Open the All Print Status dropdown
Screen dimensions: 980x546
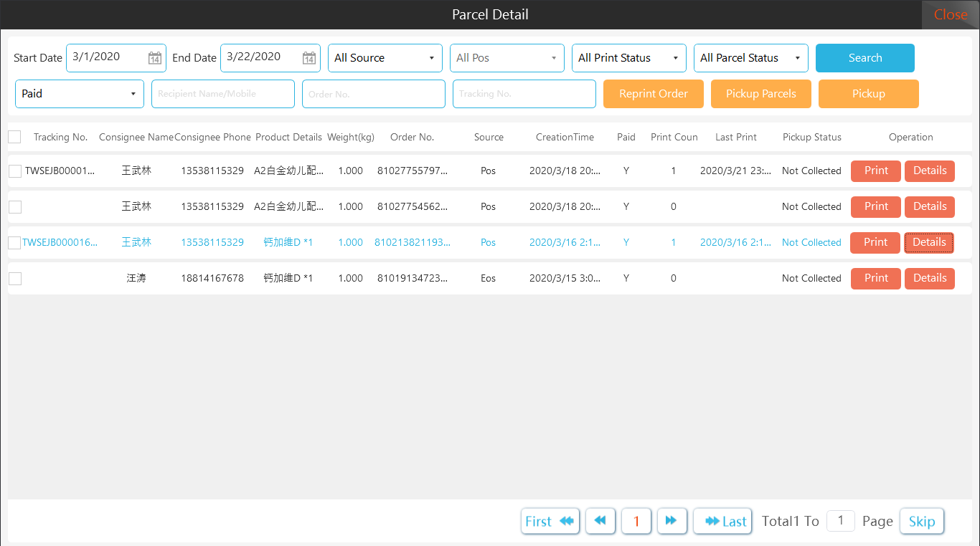coord(628,58)
